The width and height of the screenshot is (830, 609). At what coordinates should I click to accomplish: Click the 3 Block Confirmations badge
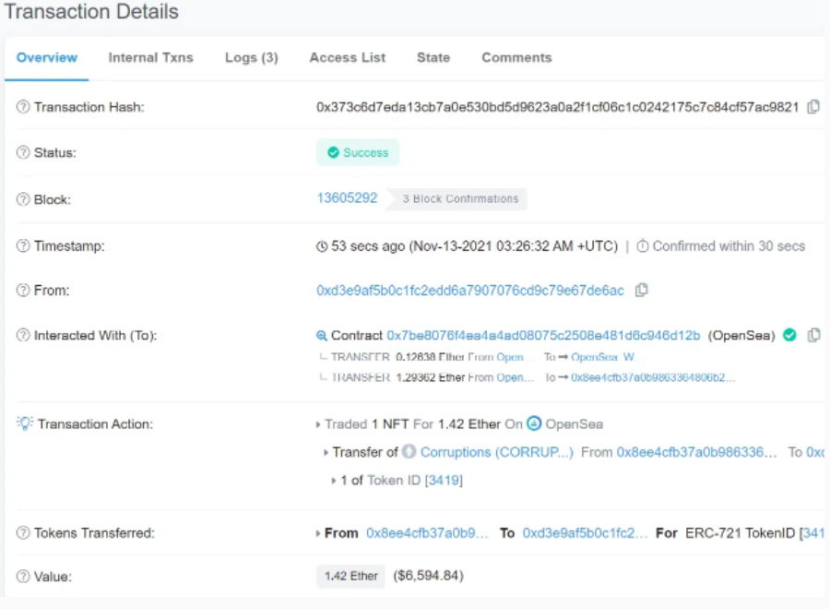[x=456, y=198]
